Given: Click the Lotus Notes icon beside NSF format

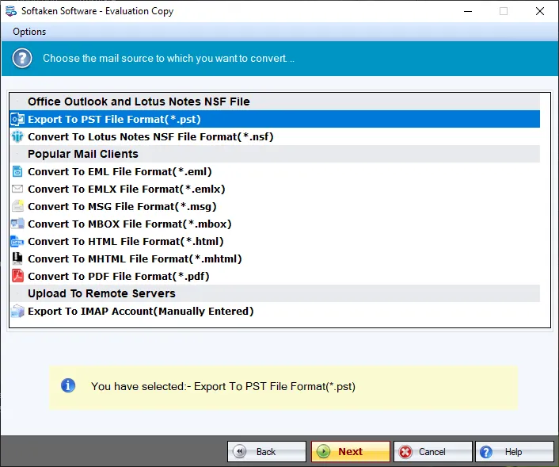Looking at the screenshot, I should pyautogui.click(x=17, y=136).
